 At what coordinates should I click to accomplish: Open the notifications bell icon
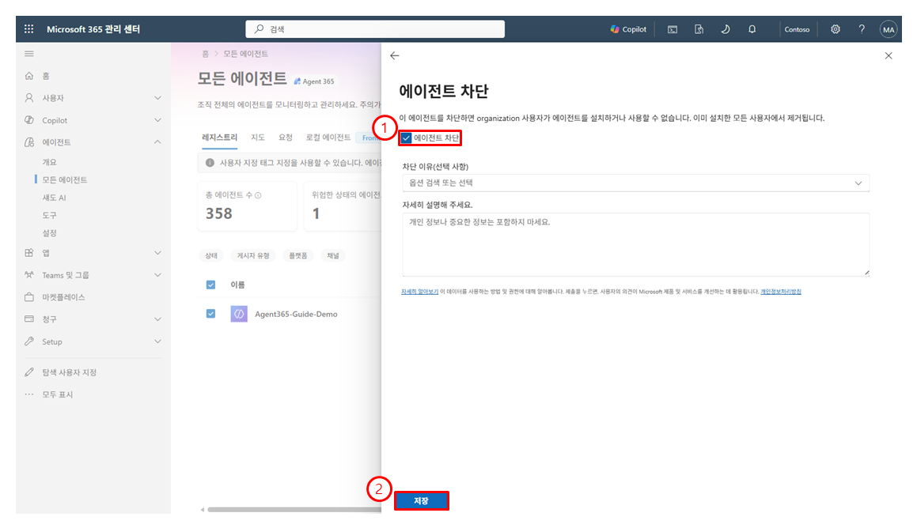(x=752, y=29)
